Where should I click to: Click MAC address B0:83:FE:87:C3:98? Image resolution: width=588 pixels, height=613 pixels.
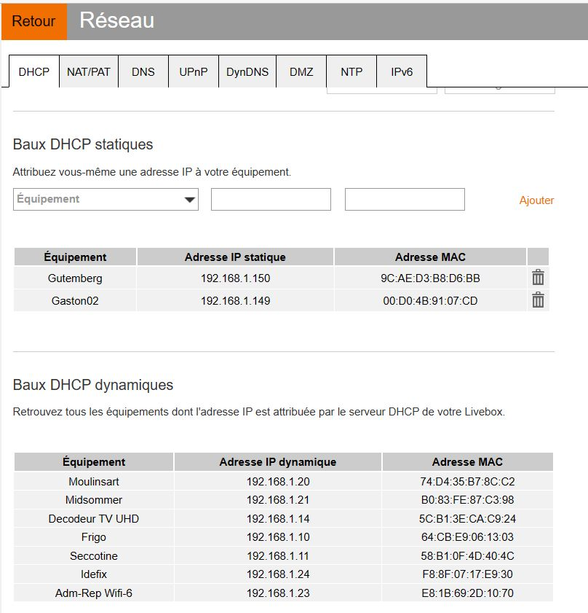pos(467,499)
